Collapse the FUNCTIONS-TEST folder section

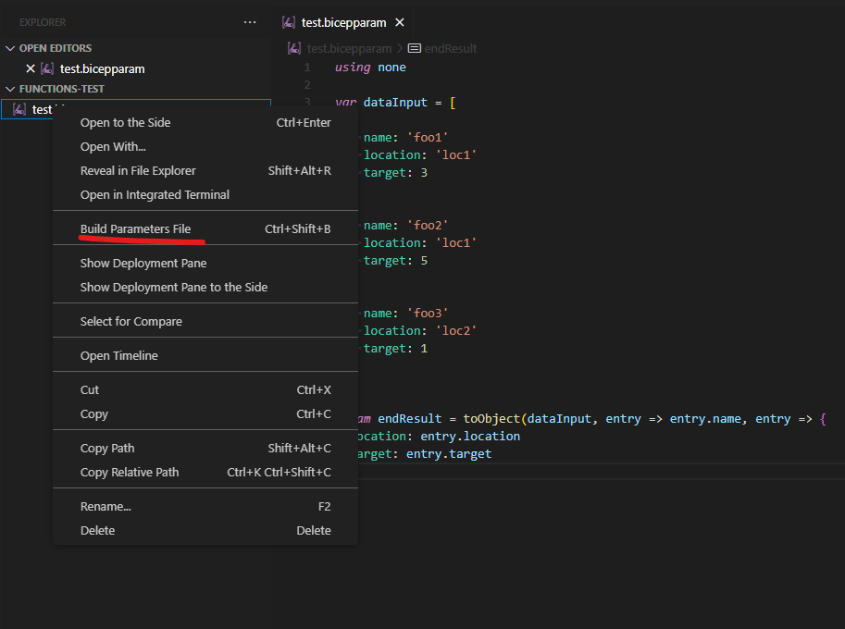click(11, 89)
